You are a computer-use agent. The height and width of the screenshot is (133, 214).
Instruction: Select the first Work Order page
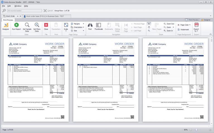[x=36, y=80]
